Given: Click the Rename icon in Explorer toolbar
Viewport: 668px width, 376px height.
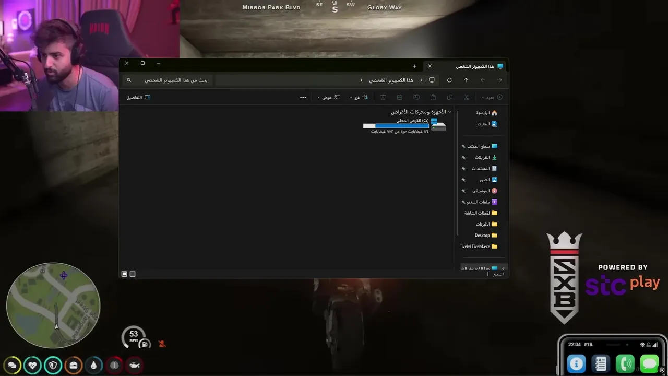Looking at the screenshot, I should [416, 97].
